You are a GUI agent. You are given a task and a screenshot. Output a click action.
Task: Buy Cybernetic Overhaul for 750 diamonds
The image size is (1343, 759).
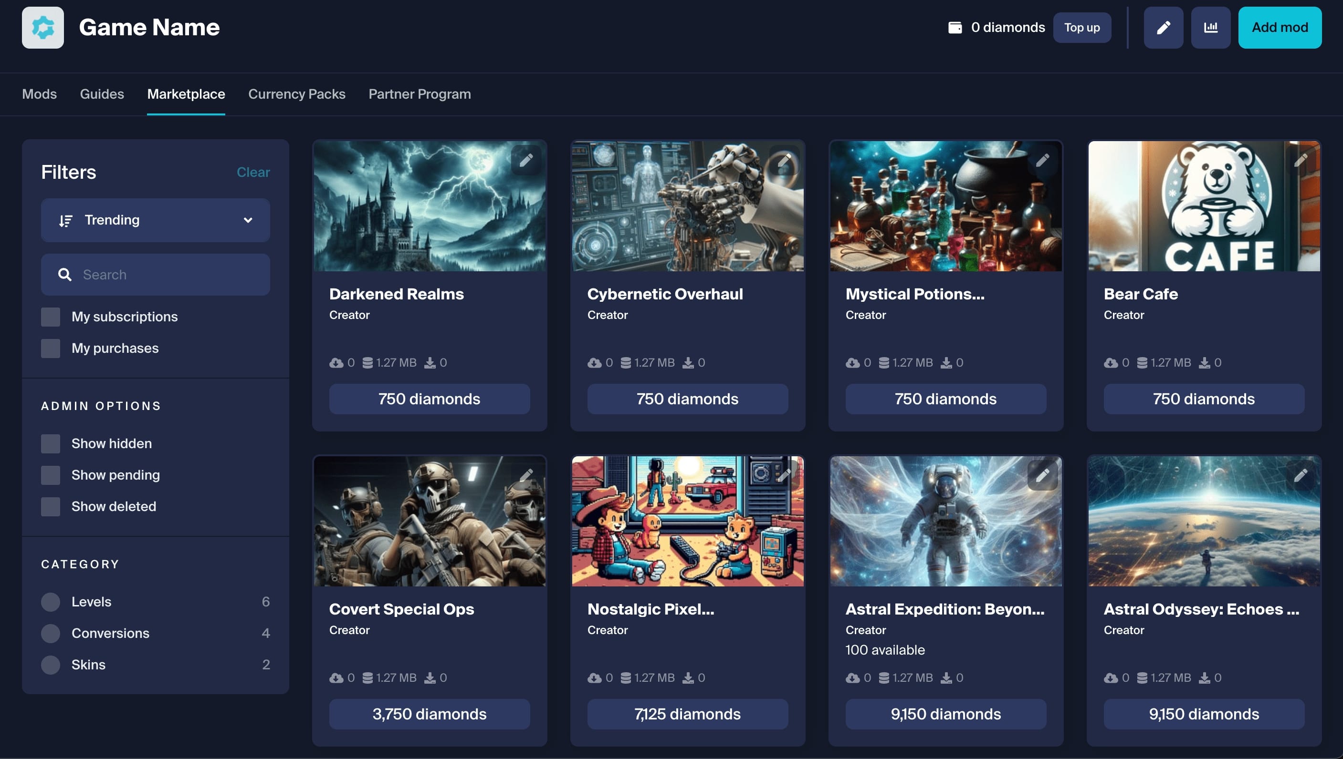(x=688, y=400)
